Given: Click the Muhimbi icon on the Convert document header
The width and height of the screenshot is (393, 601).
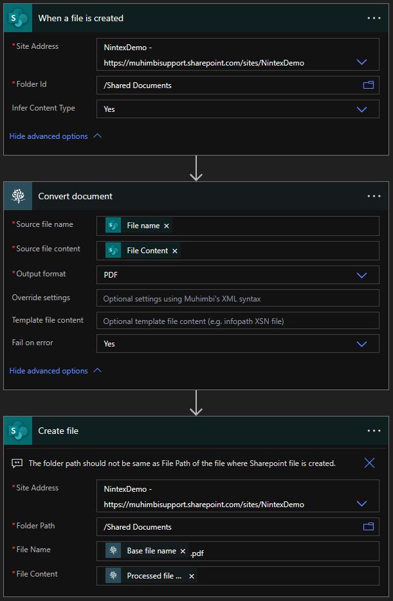Looking at the screenshot, I should coord(17,195).
